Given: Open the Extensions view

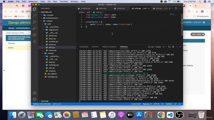Looking at the screenshot, I should pyautogui.click(x=34, y=35).
